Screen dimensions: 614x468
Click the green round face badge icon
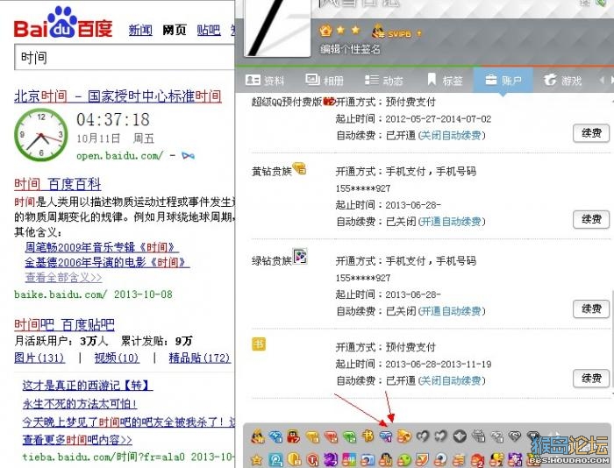[404, 460]
